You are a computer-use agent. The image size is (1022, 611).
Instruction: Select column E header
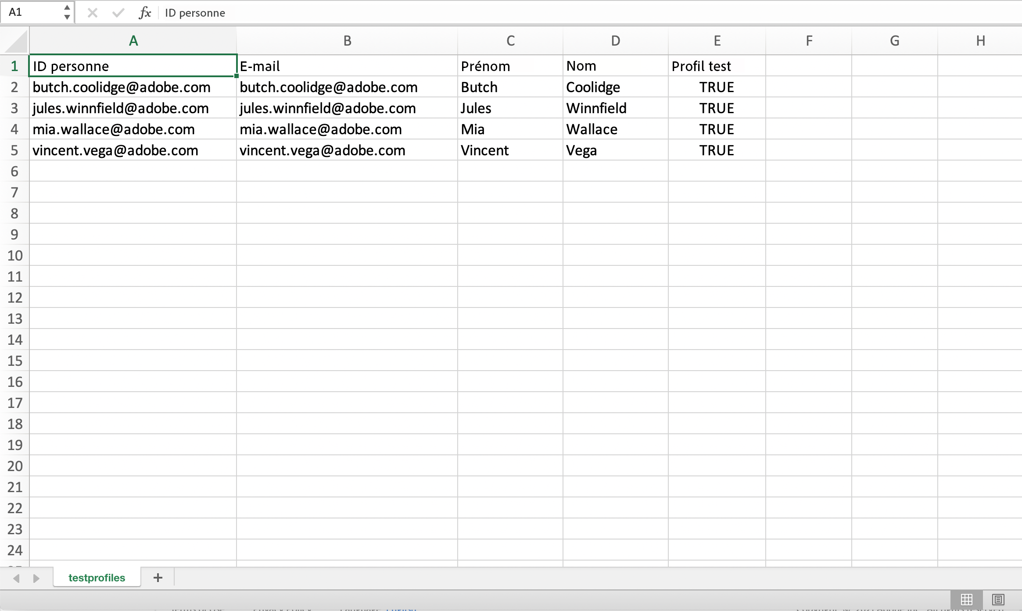(x=717, y=41)
